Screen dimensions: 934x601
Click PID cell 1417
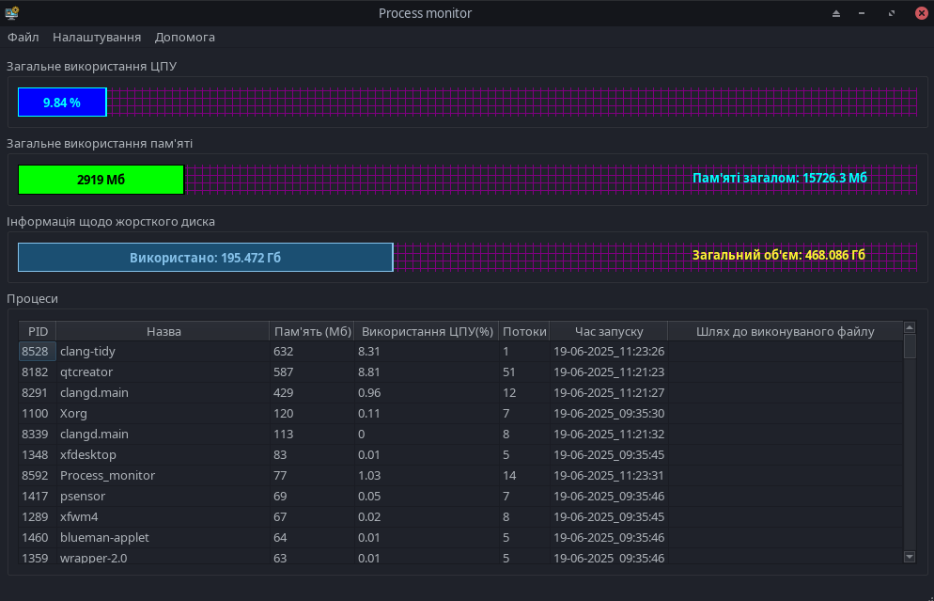coord(35,496)
